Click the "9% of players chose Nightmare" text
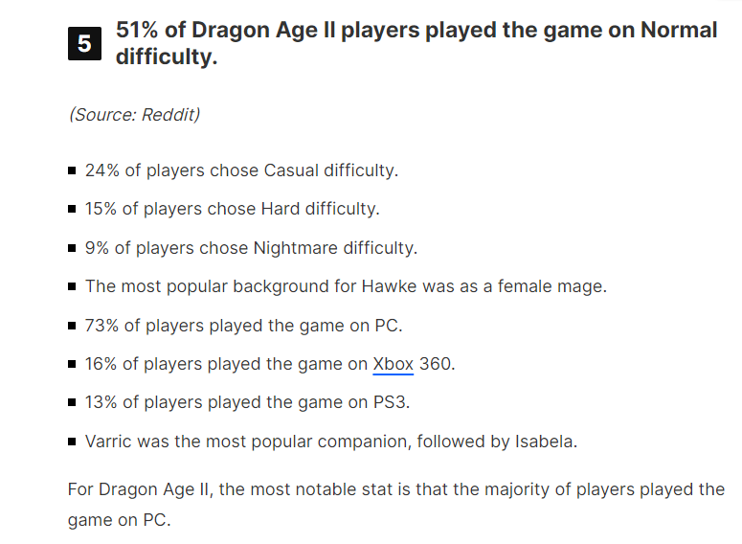This screenshot has height=544, width=742. [x=251, y=247]
